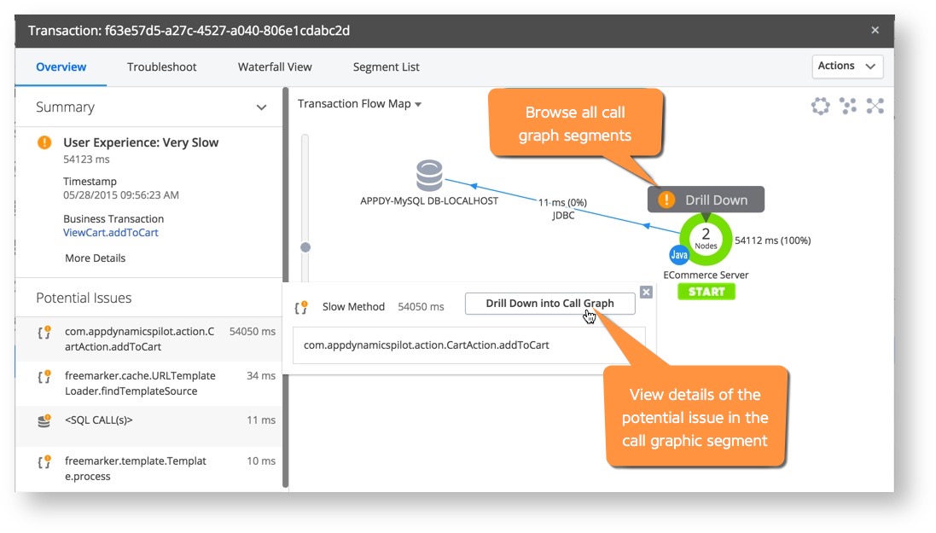The image size is (936, 533).
Task: Close the Slow Method popup
Action: click(x=646, y=292)
